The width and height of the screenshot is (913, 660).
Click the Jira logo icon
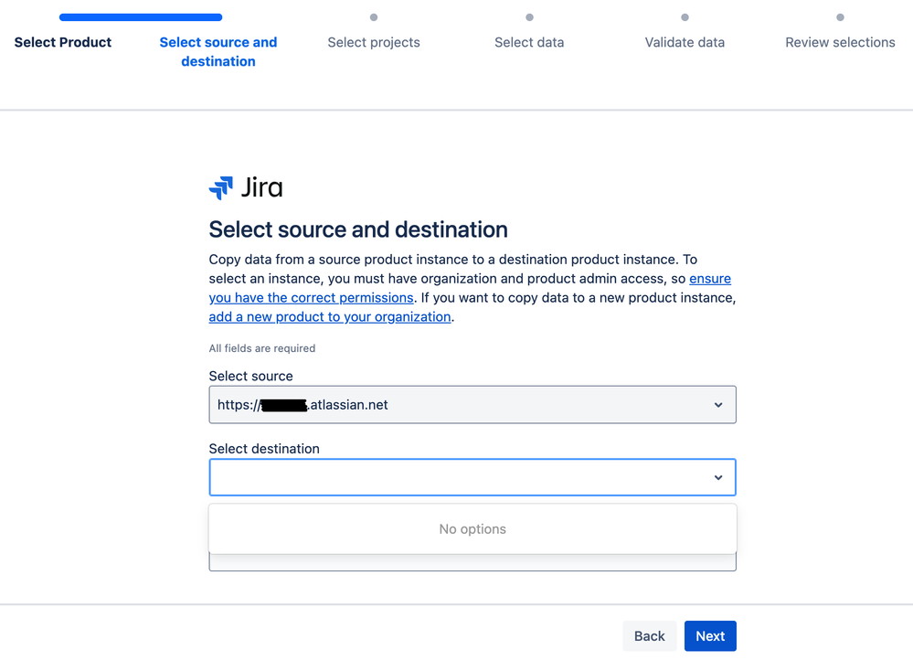pyautogui.click(x=220, y=187)
